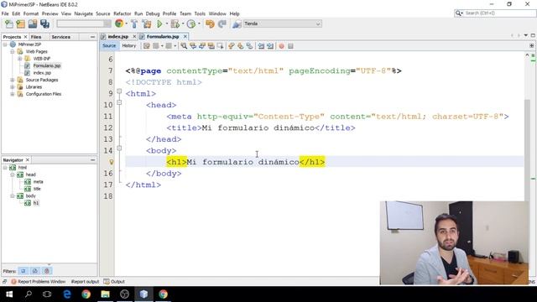The width and height of the screenshot is (537, 302).
Task: Toggle Bookmark in the editor toolbar
Action: [250, 46]
